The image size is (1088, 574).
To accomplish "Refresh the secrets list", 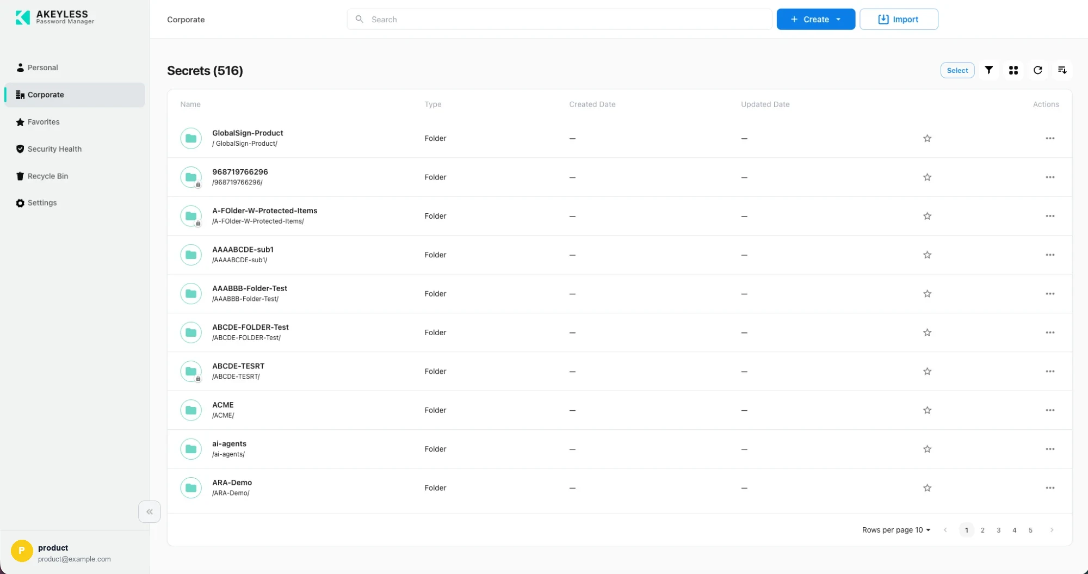I will 1037,70.
